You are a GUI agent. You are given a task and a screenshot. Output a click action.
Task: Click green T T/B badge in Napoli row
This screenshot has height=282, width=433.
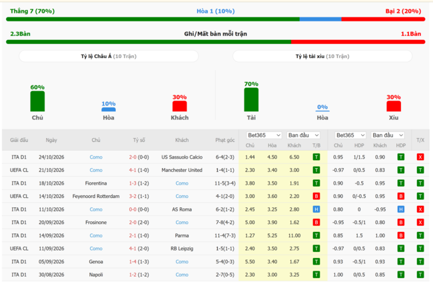pos(316,275)
